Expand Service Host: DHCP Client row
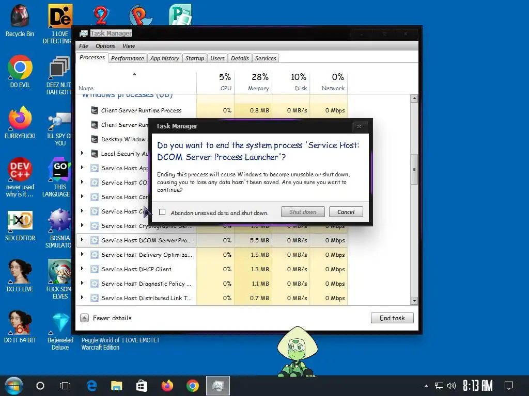529x396 pixels. pyautogui.click(x=82, y=269)
